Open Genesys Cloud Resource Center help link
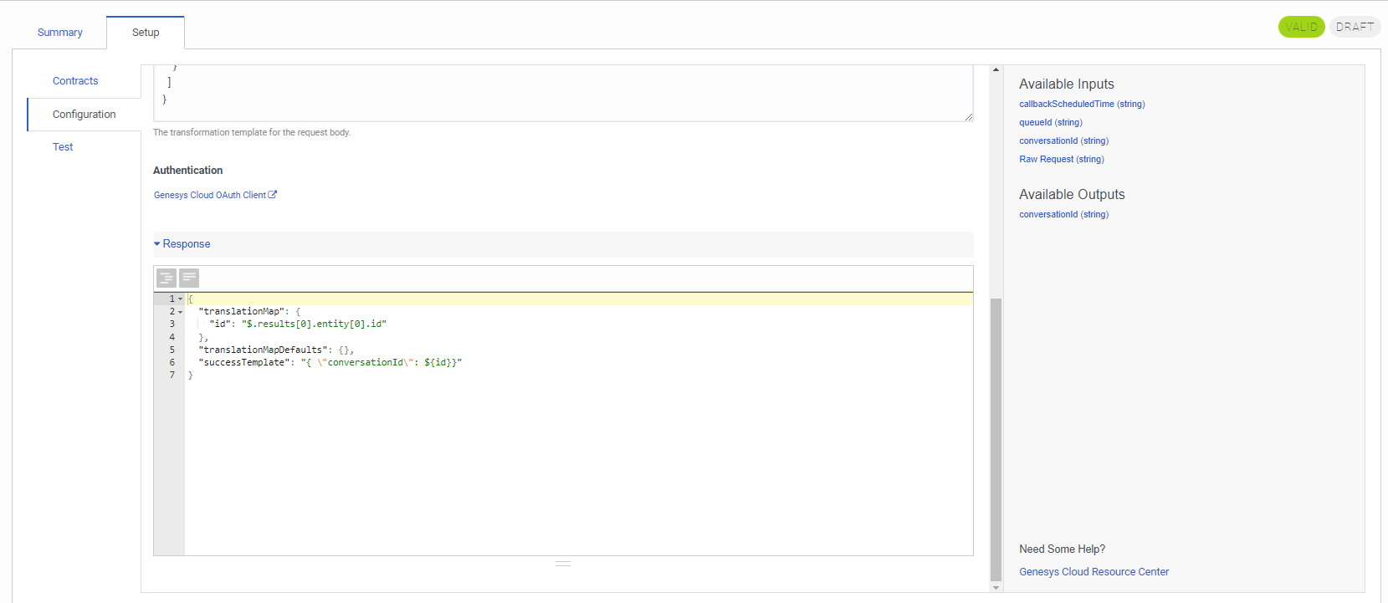The width and height of the screenshot is (1388, 603). coord(1093,572)
